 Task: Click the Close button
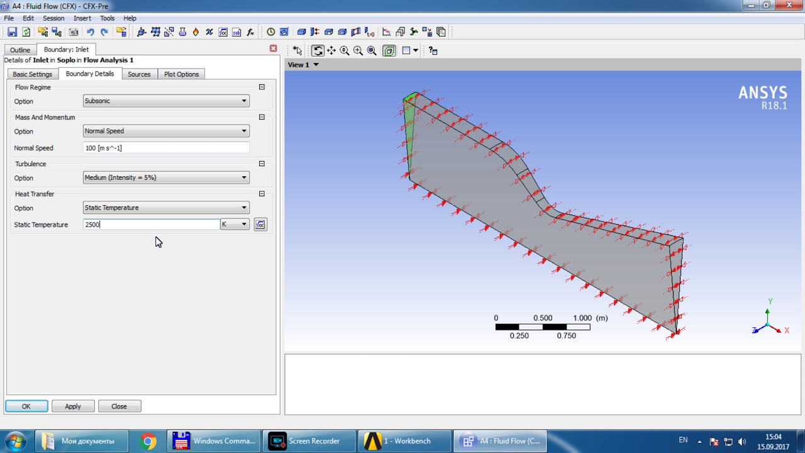coord(119,406)
